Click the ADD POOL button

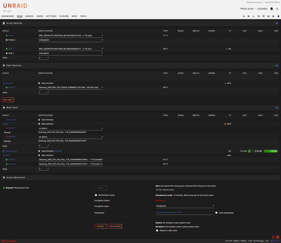tap(8, 100)
